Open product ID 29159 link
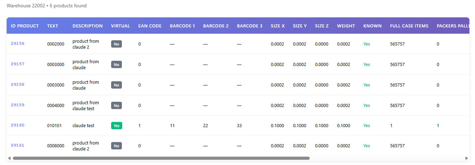 (18, 105)
